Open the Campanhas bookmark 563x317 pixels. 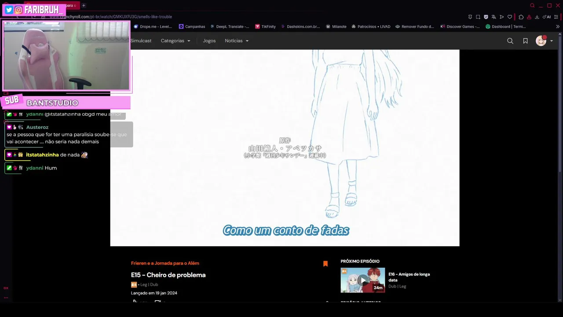tap(192, 26)
